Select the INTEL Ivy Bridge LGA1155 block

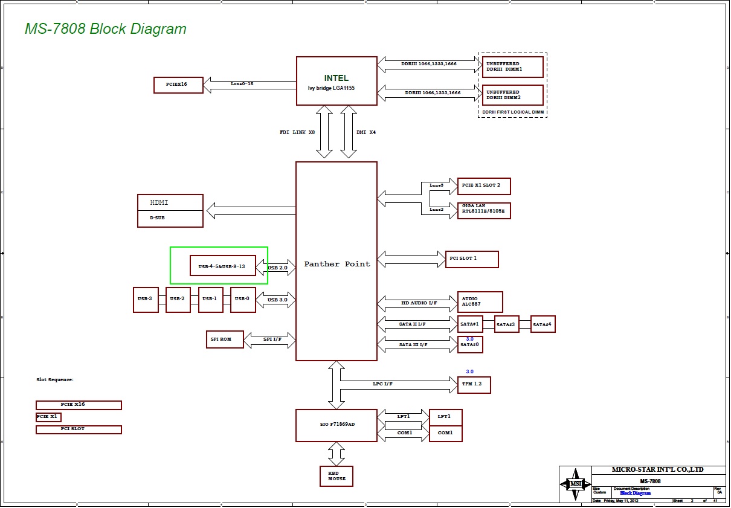click(337, 81)
